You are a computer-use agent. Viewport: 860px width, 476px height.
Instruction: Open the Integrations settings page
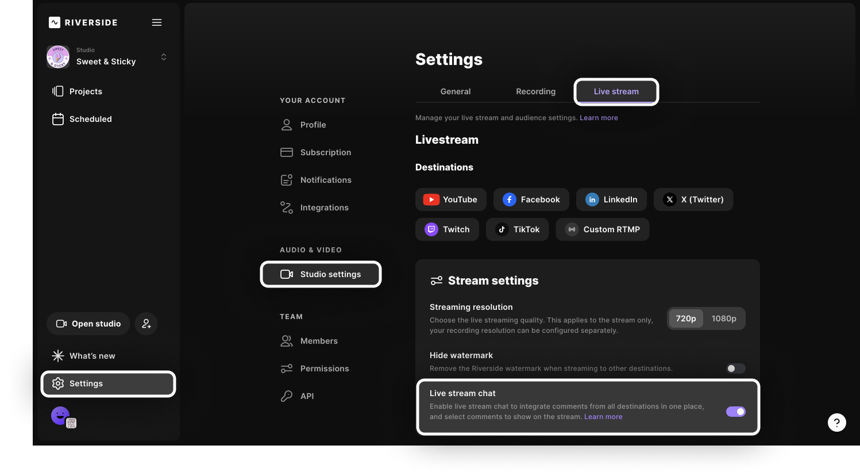315,208
